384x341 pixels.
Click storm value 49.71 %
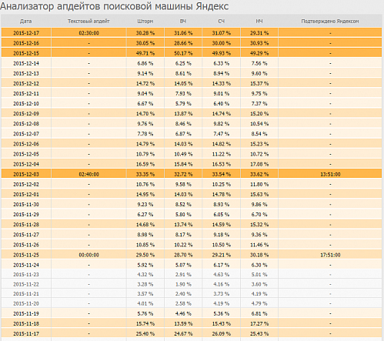click(x=145, y=53)
